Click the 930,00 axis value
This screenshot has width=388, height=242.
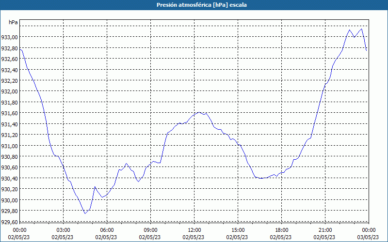pos(9,200)
